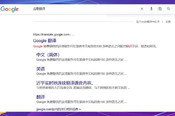This screenshot has width=175, height=116.
Task: Click the snippet 与世界各地的人们沟通交流
Action: click(83, 88)
